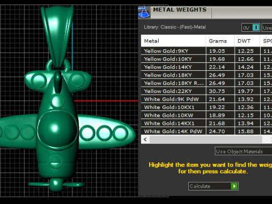Select Yellow Gold:18KY row

(206, 75)
